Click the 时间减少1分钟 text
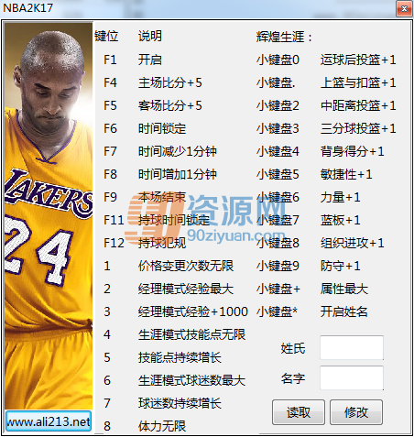This screenshot has height=437, width=414. click(178, 151)
